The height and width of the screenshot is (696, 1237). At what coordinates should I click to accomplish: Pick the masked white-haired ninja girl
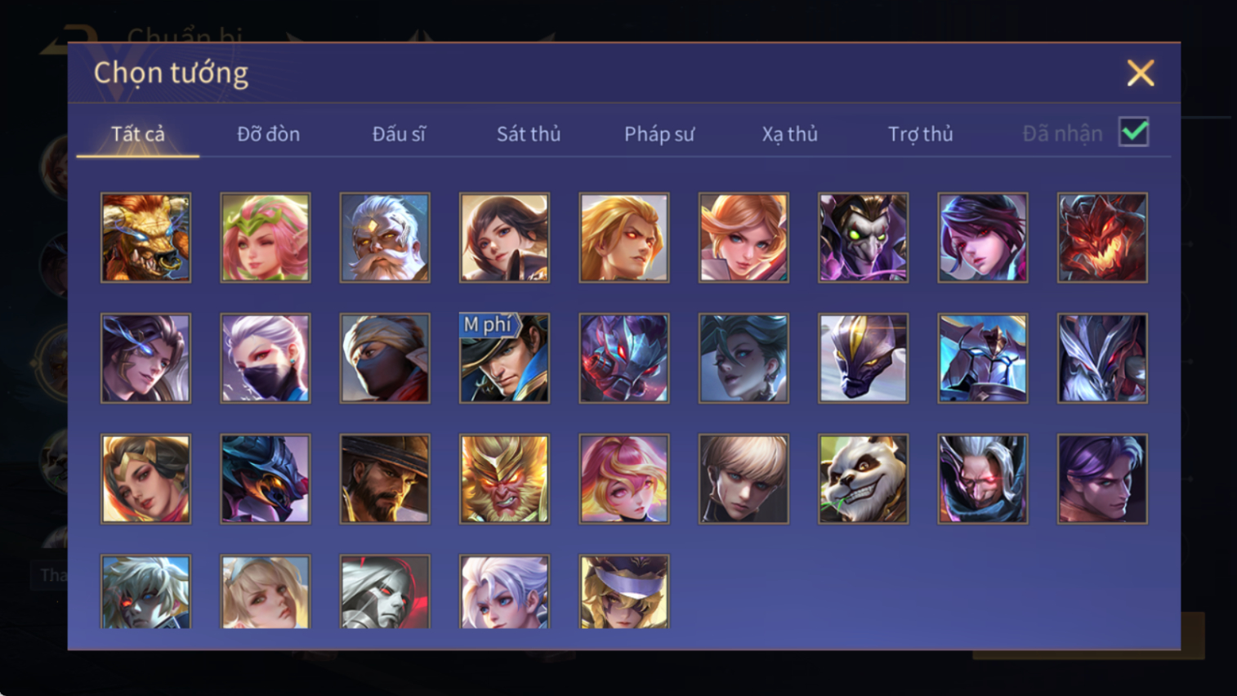pos(265,358)
